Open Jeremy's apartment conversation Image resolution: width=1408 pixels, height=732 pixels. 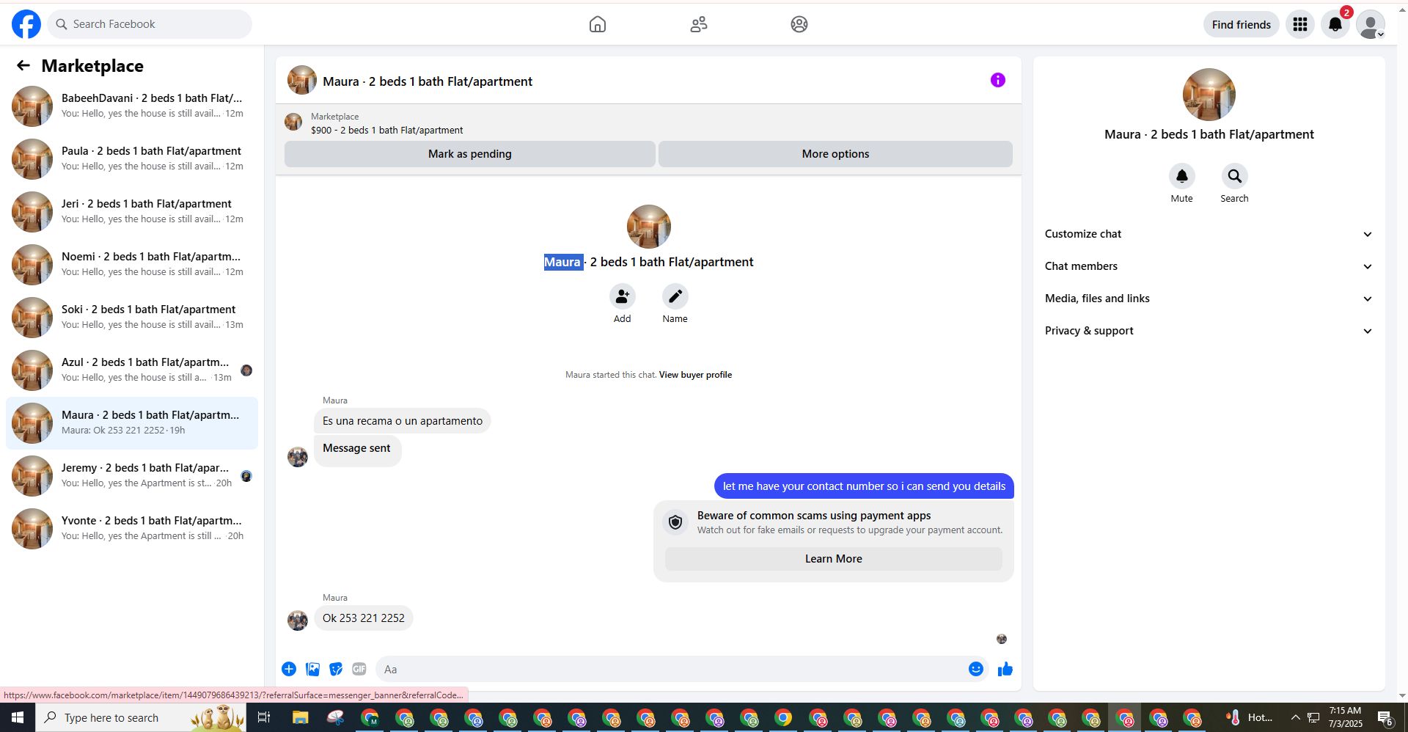(x=132, y=476)
